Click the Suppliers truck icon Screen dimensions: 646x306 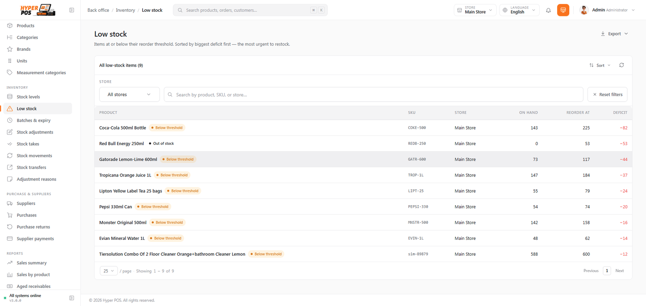(x=10, y=204)
